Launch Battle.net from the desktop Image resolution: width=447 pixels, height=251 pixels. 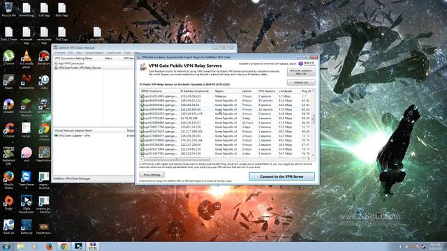[x=27, y=227]
